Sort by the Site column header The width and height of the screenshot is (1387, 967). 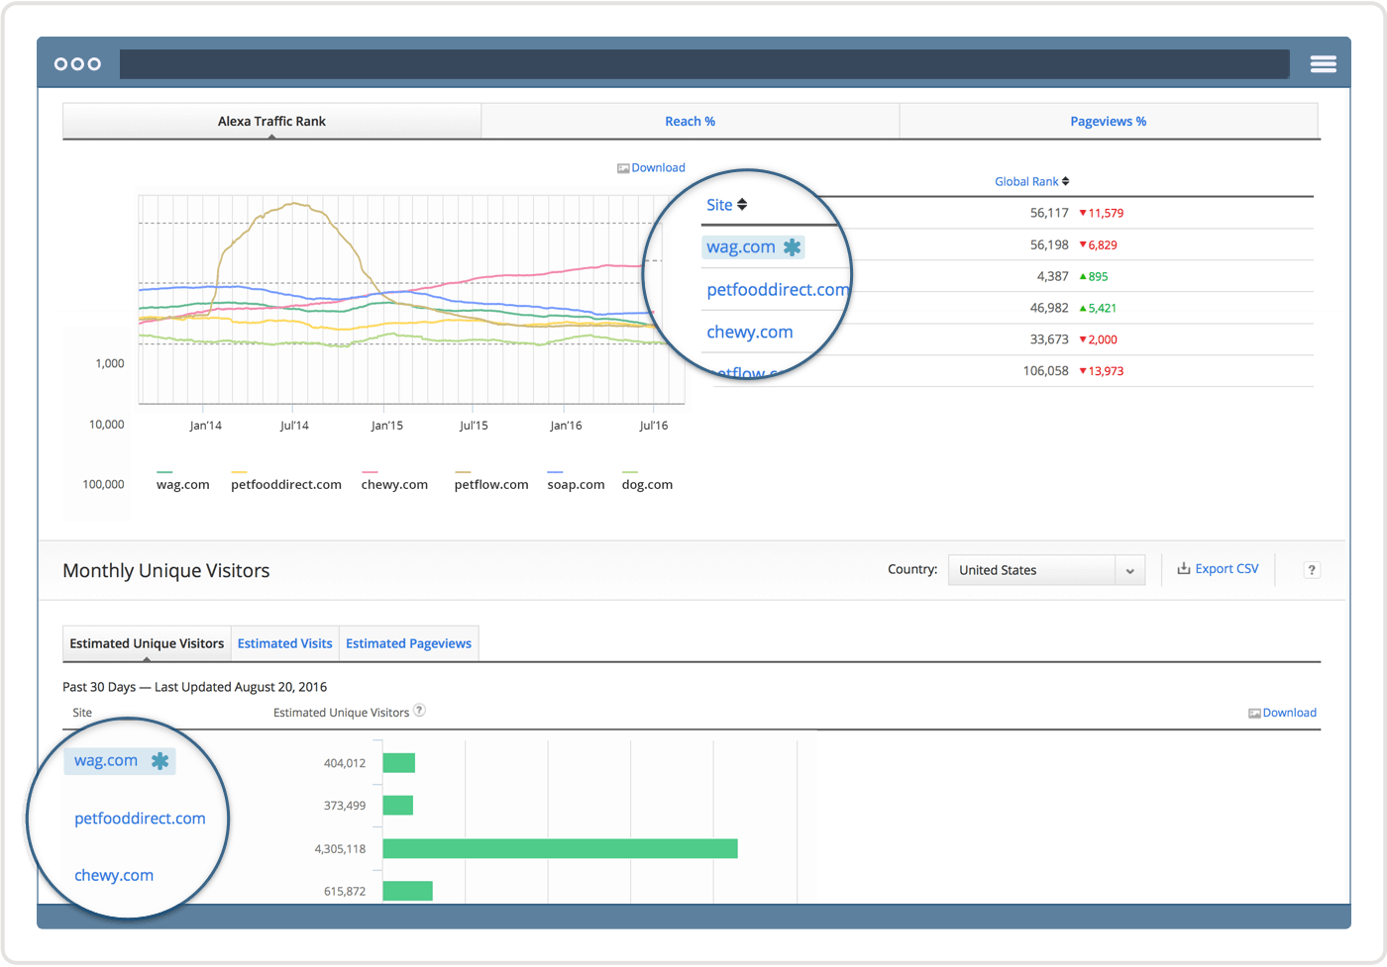point(726,205)
